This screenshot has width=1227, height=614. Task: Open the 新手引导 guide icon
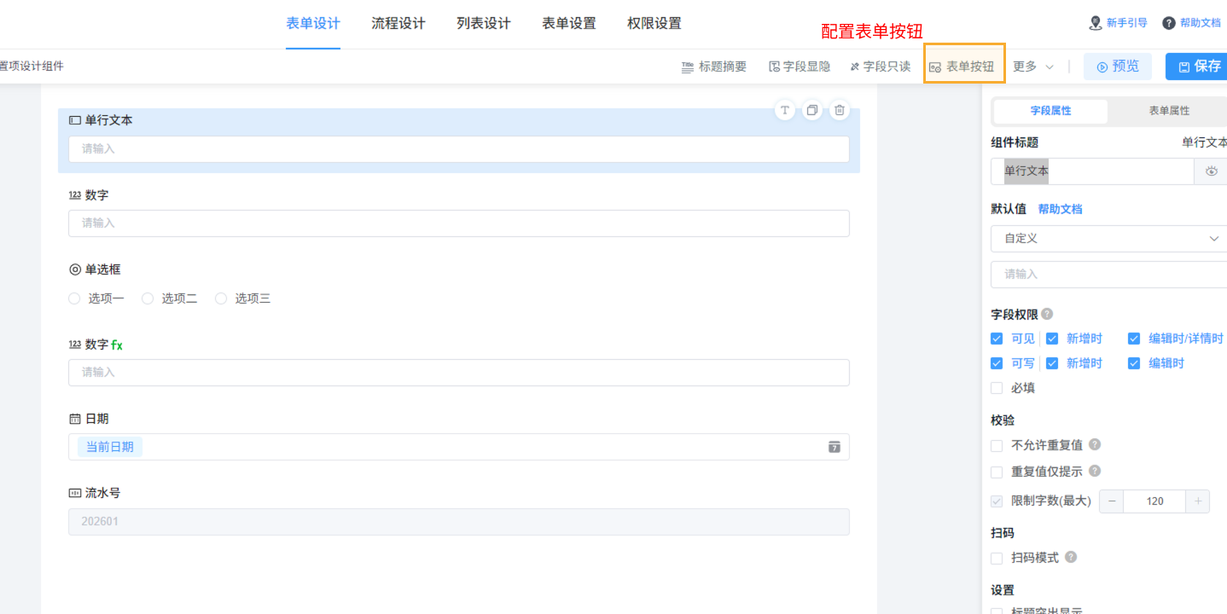tap(1096, 23)
